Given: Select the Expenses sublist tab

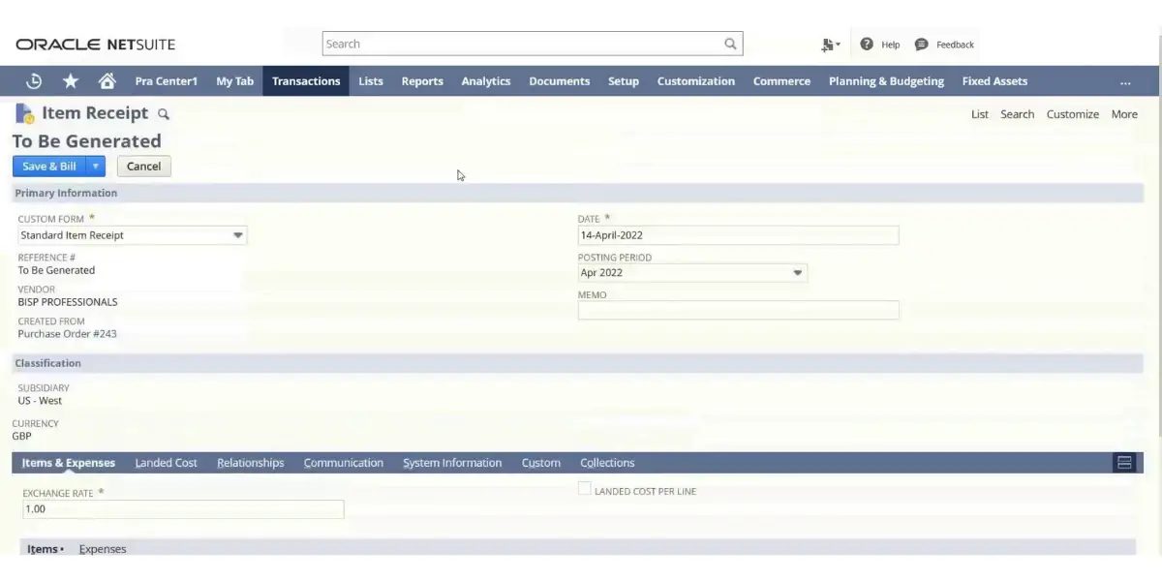Looking at the screenshot, I should coord(103,549).
